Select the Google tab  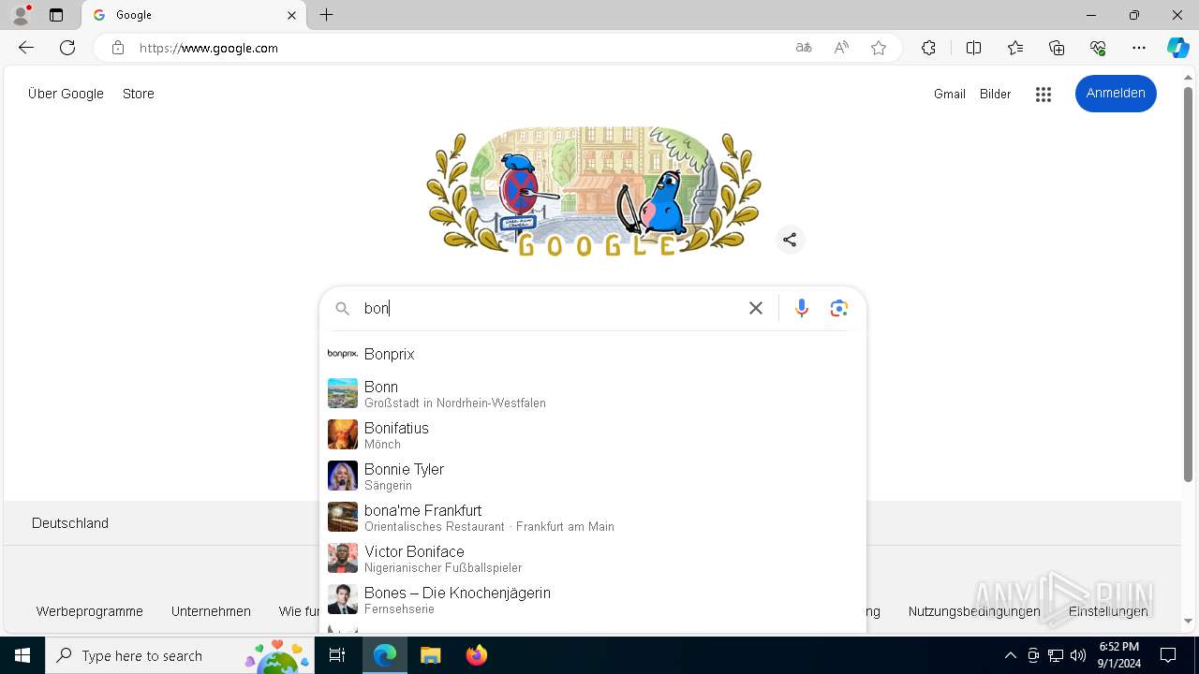[x=194, y=15]
